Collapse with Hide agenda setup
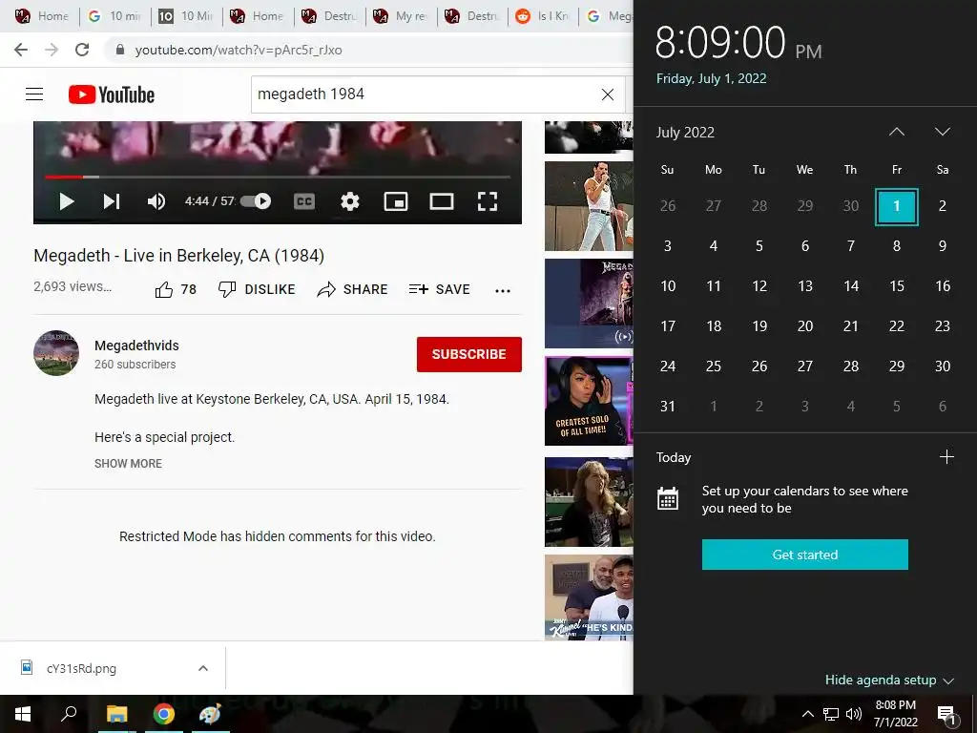The width and height of the screenshot is (977, 733). (889, 680)
